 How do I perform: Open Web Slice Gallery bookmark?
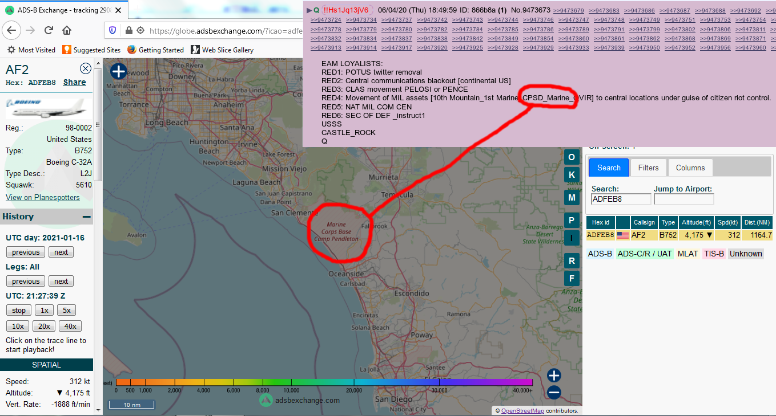coord(222,50)
